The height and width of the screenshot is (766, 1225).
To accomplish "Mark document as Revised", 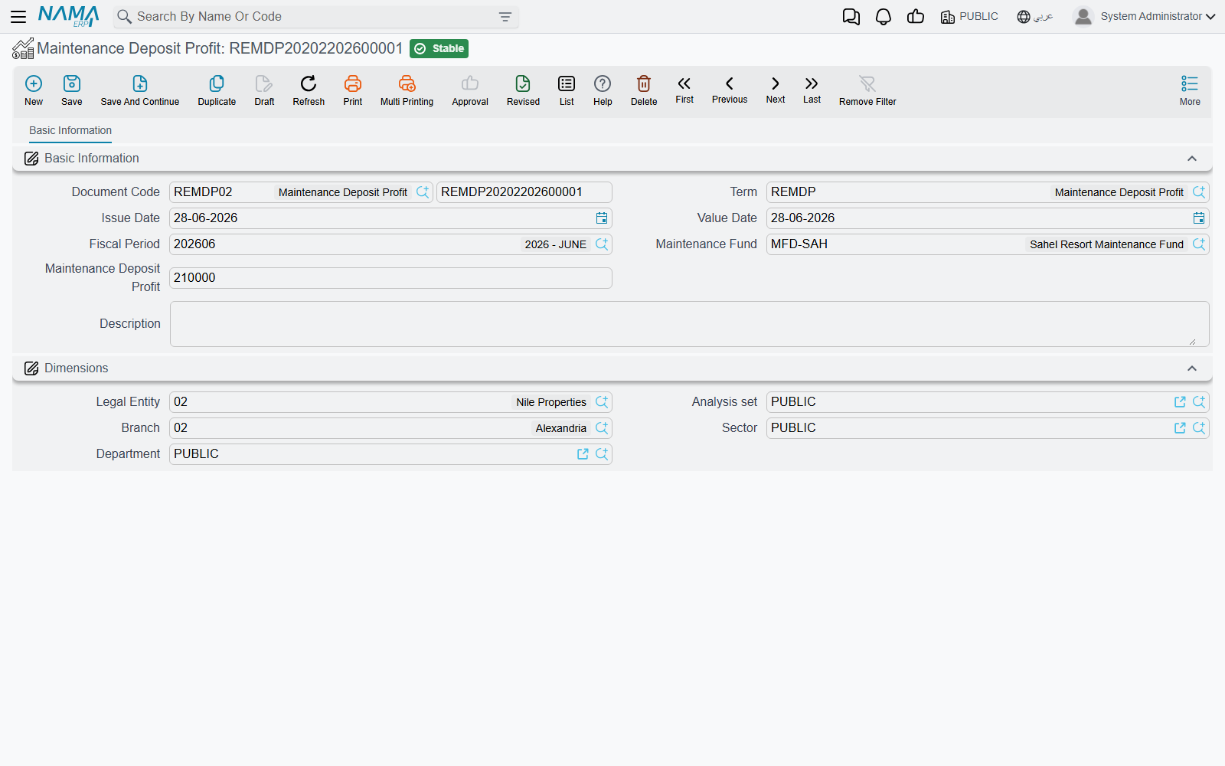I will [x=523, y=90].
